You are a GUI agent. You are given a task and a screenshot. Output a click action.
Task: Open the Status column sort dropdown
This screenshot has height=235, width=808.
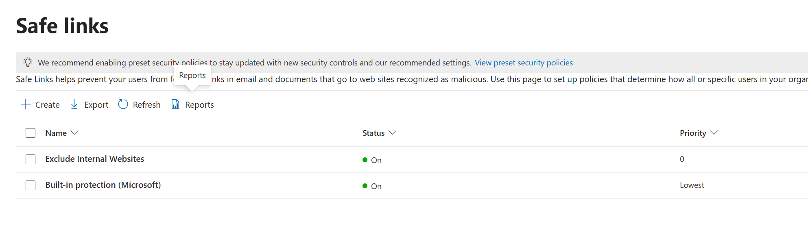[x=393, y=133]
